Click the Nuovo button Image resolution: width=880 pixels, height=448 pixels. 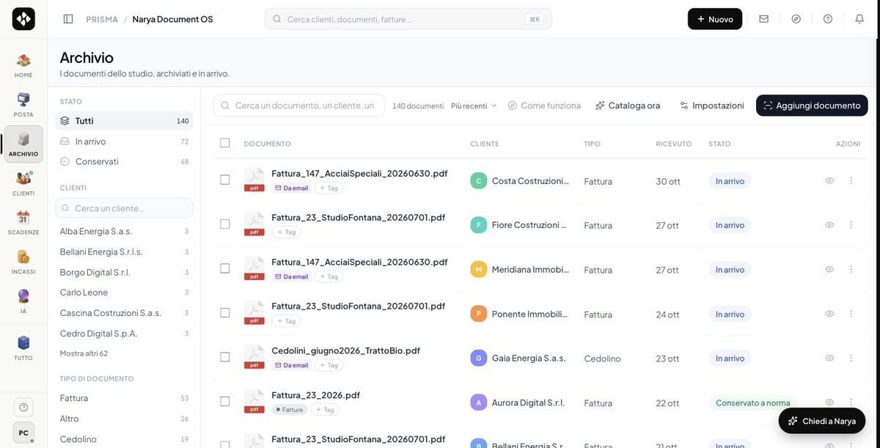click(x=715, y=19)
